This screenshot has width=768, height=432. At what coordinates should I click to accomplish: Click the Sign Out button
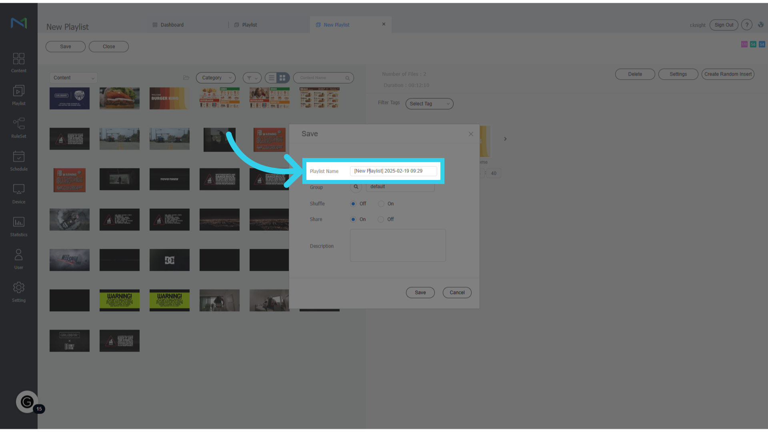tap(724, 25)
